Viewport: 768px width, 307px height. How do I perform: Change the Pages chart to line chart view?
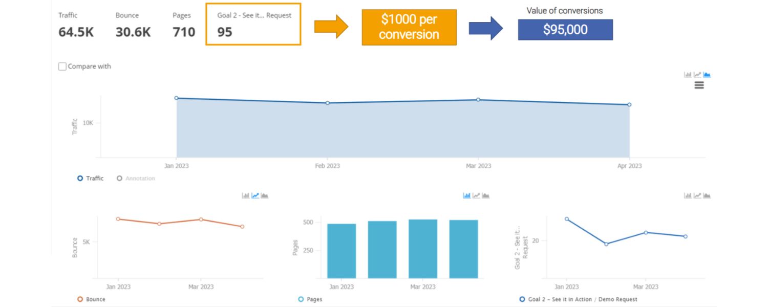point(475,195)
